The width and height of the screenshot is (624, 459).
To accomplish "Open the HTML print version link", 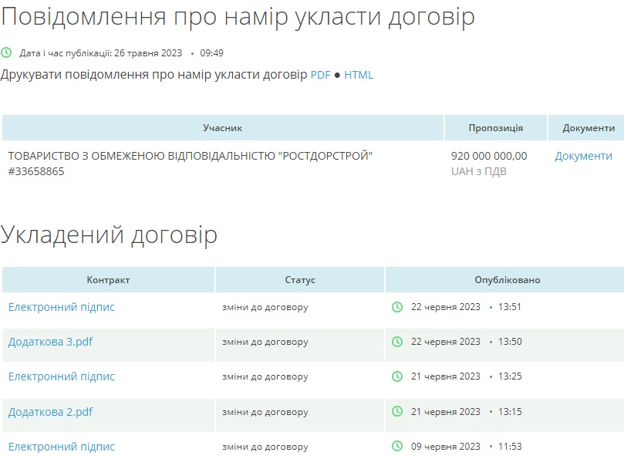I will click(359, 75).
